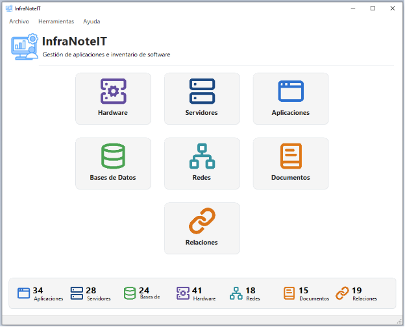
Task: Minimize the InfraNoteIT window
Action: pos(353,8)
